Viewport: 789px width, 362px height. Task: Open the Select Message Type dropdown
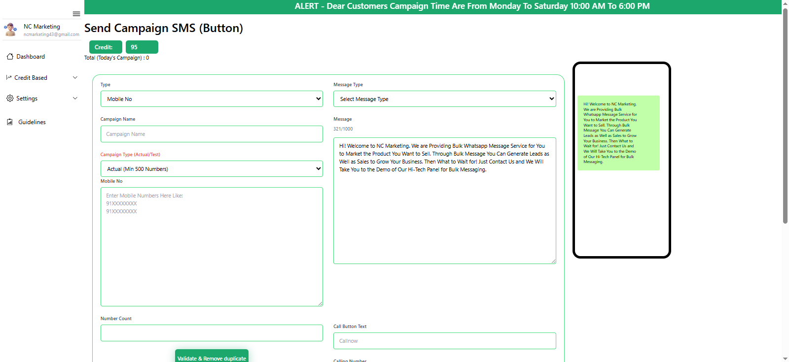tap(444, 99)
